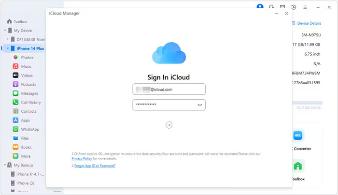
Task: Open WhatsApp category icon
Action: pos(15,129)
